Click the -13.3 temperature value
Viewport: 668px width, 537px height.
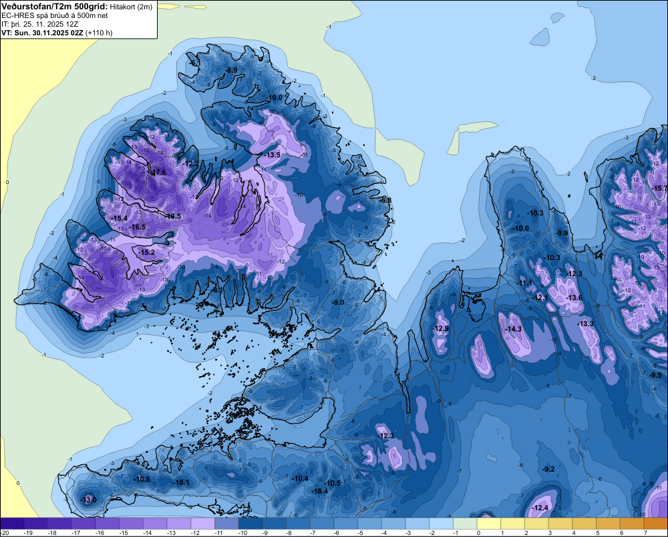(586, 324)
